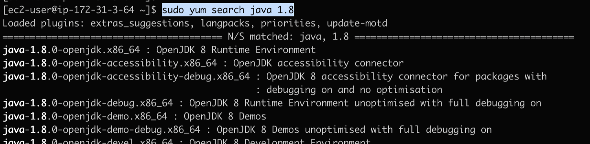The image size is (590, 144).
Task: Select the "java-1.8.0-openjdk-demo-debug.x86_64" package name
Action: (x=101, y=130)
